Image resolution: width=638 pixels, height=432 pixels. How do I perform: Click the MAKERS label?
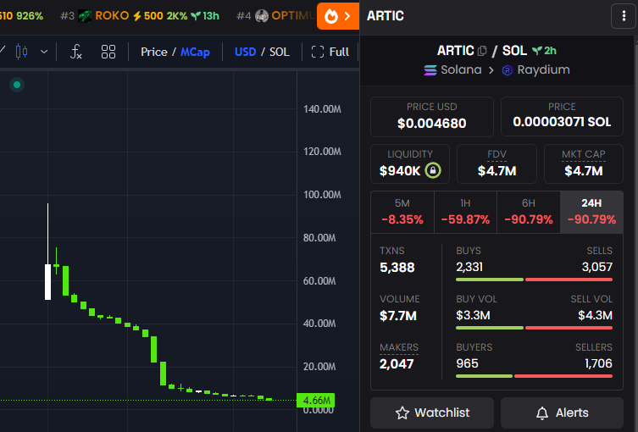[399, 347]
